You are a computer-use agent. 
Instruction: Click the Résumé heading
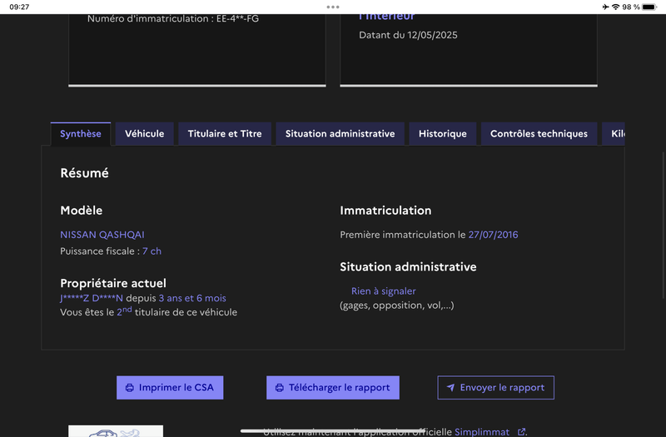coord(85,173)
